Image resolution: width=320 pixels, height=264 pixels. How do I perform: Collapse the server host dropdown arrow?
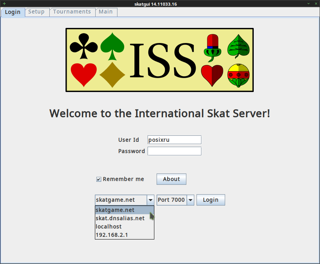pyautogui.click(x=151, y=200)
